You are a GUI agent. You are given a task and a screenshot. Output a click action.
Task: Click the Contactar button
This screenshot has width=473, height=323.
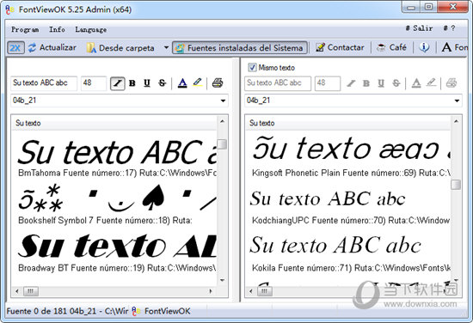[x=340, y=47]
